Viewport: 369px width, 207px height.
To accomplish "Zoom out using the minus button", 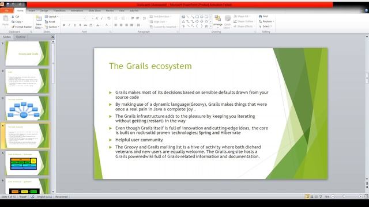I will tap(333, 197).
